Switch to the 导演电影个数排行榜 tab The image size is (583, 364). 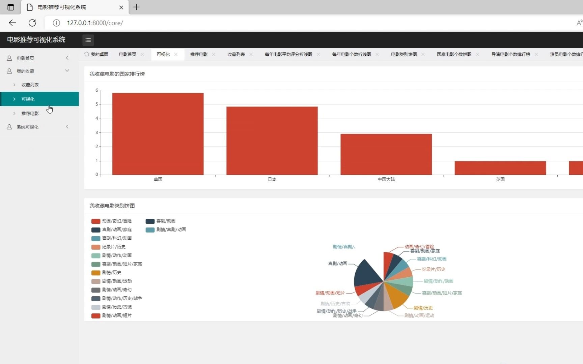(x=511, y=54)
